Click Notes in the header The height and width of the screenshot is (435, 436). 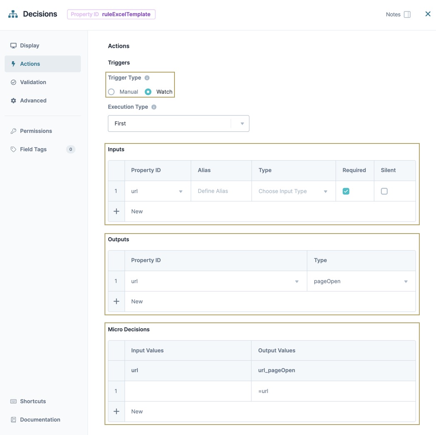click(x=393, y=15)
